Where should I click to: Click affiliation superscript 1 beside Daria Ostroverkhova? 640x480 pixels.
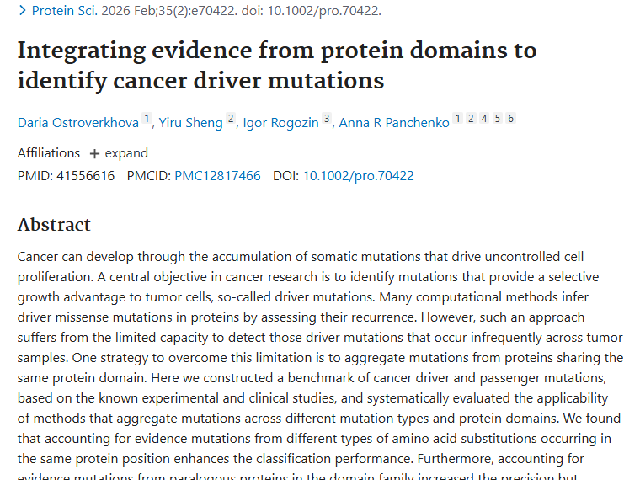146,119
